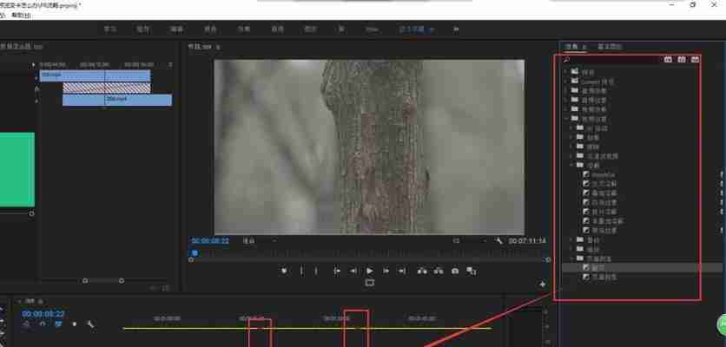
Task: Collapse the Video Transitions folder
Action: 565,119
